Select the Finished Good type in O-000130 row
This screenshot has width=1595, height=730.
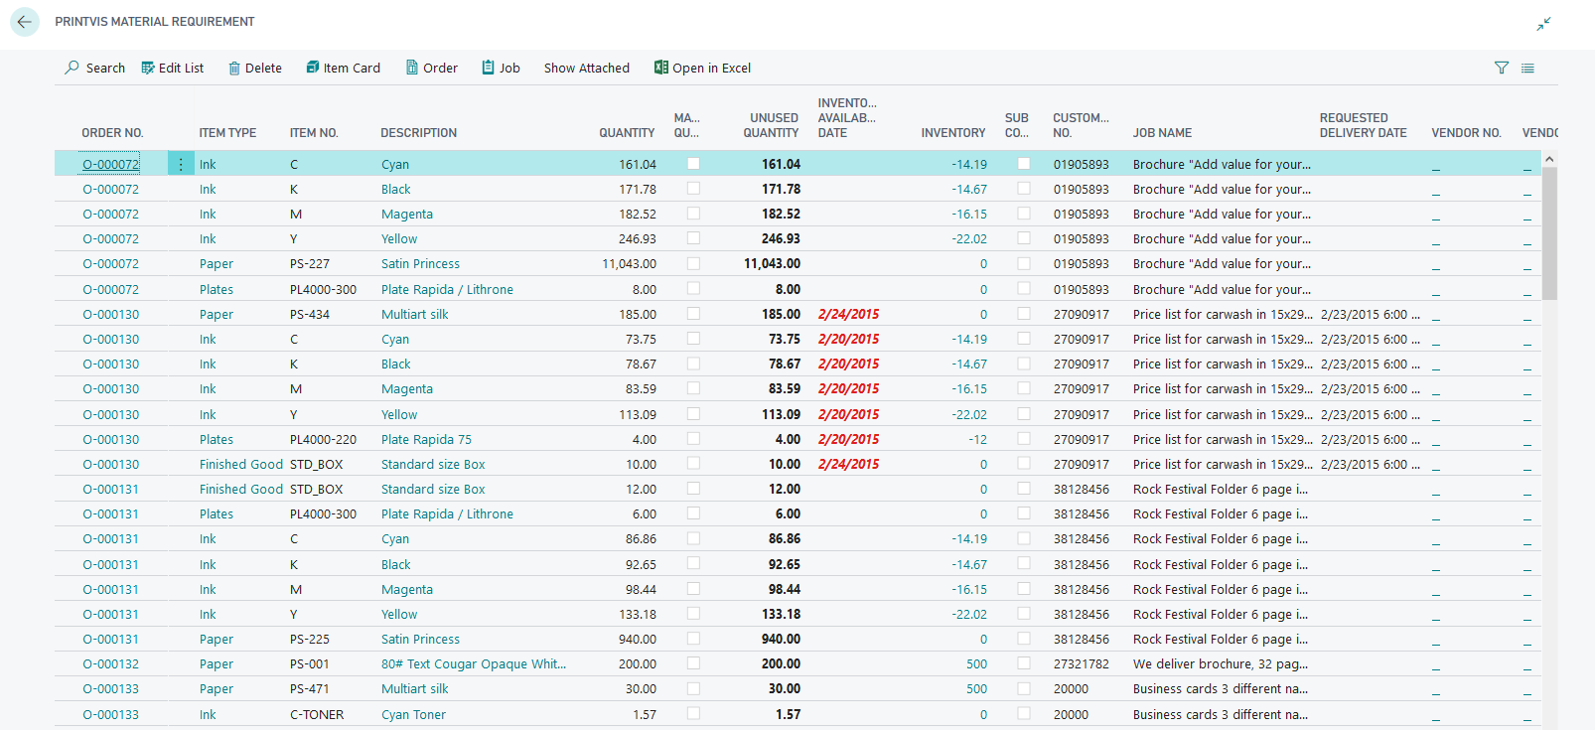(241, 464)
